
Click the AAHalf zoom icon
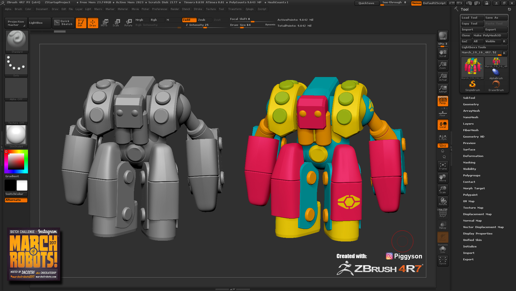(443, 89)
